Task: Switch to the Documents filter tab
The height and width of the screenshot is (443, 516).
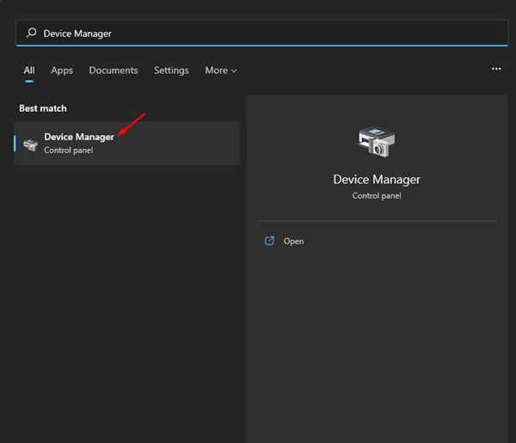Action: tap(114, 71)
